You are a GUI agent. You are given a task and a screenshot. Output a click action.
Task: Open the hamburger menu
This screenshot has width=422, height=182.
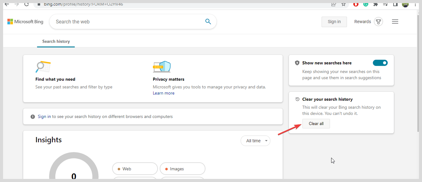pyautogui.click(x=395, y=22)
